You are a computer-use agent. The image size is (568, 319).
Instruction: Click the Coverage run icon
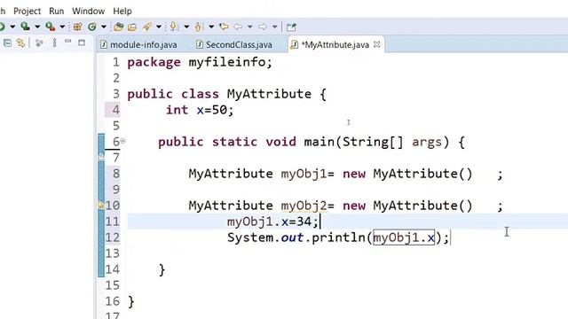point(25,27)
